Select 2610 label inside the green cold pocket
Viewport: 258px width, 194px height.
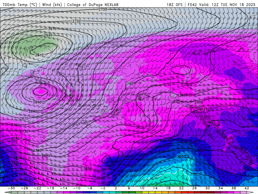tap(39, 55)
